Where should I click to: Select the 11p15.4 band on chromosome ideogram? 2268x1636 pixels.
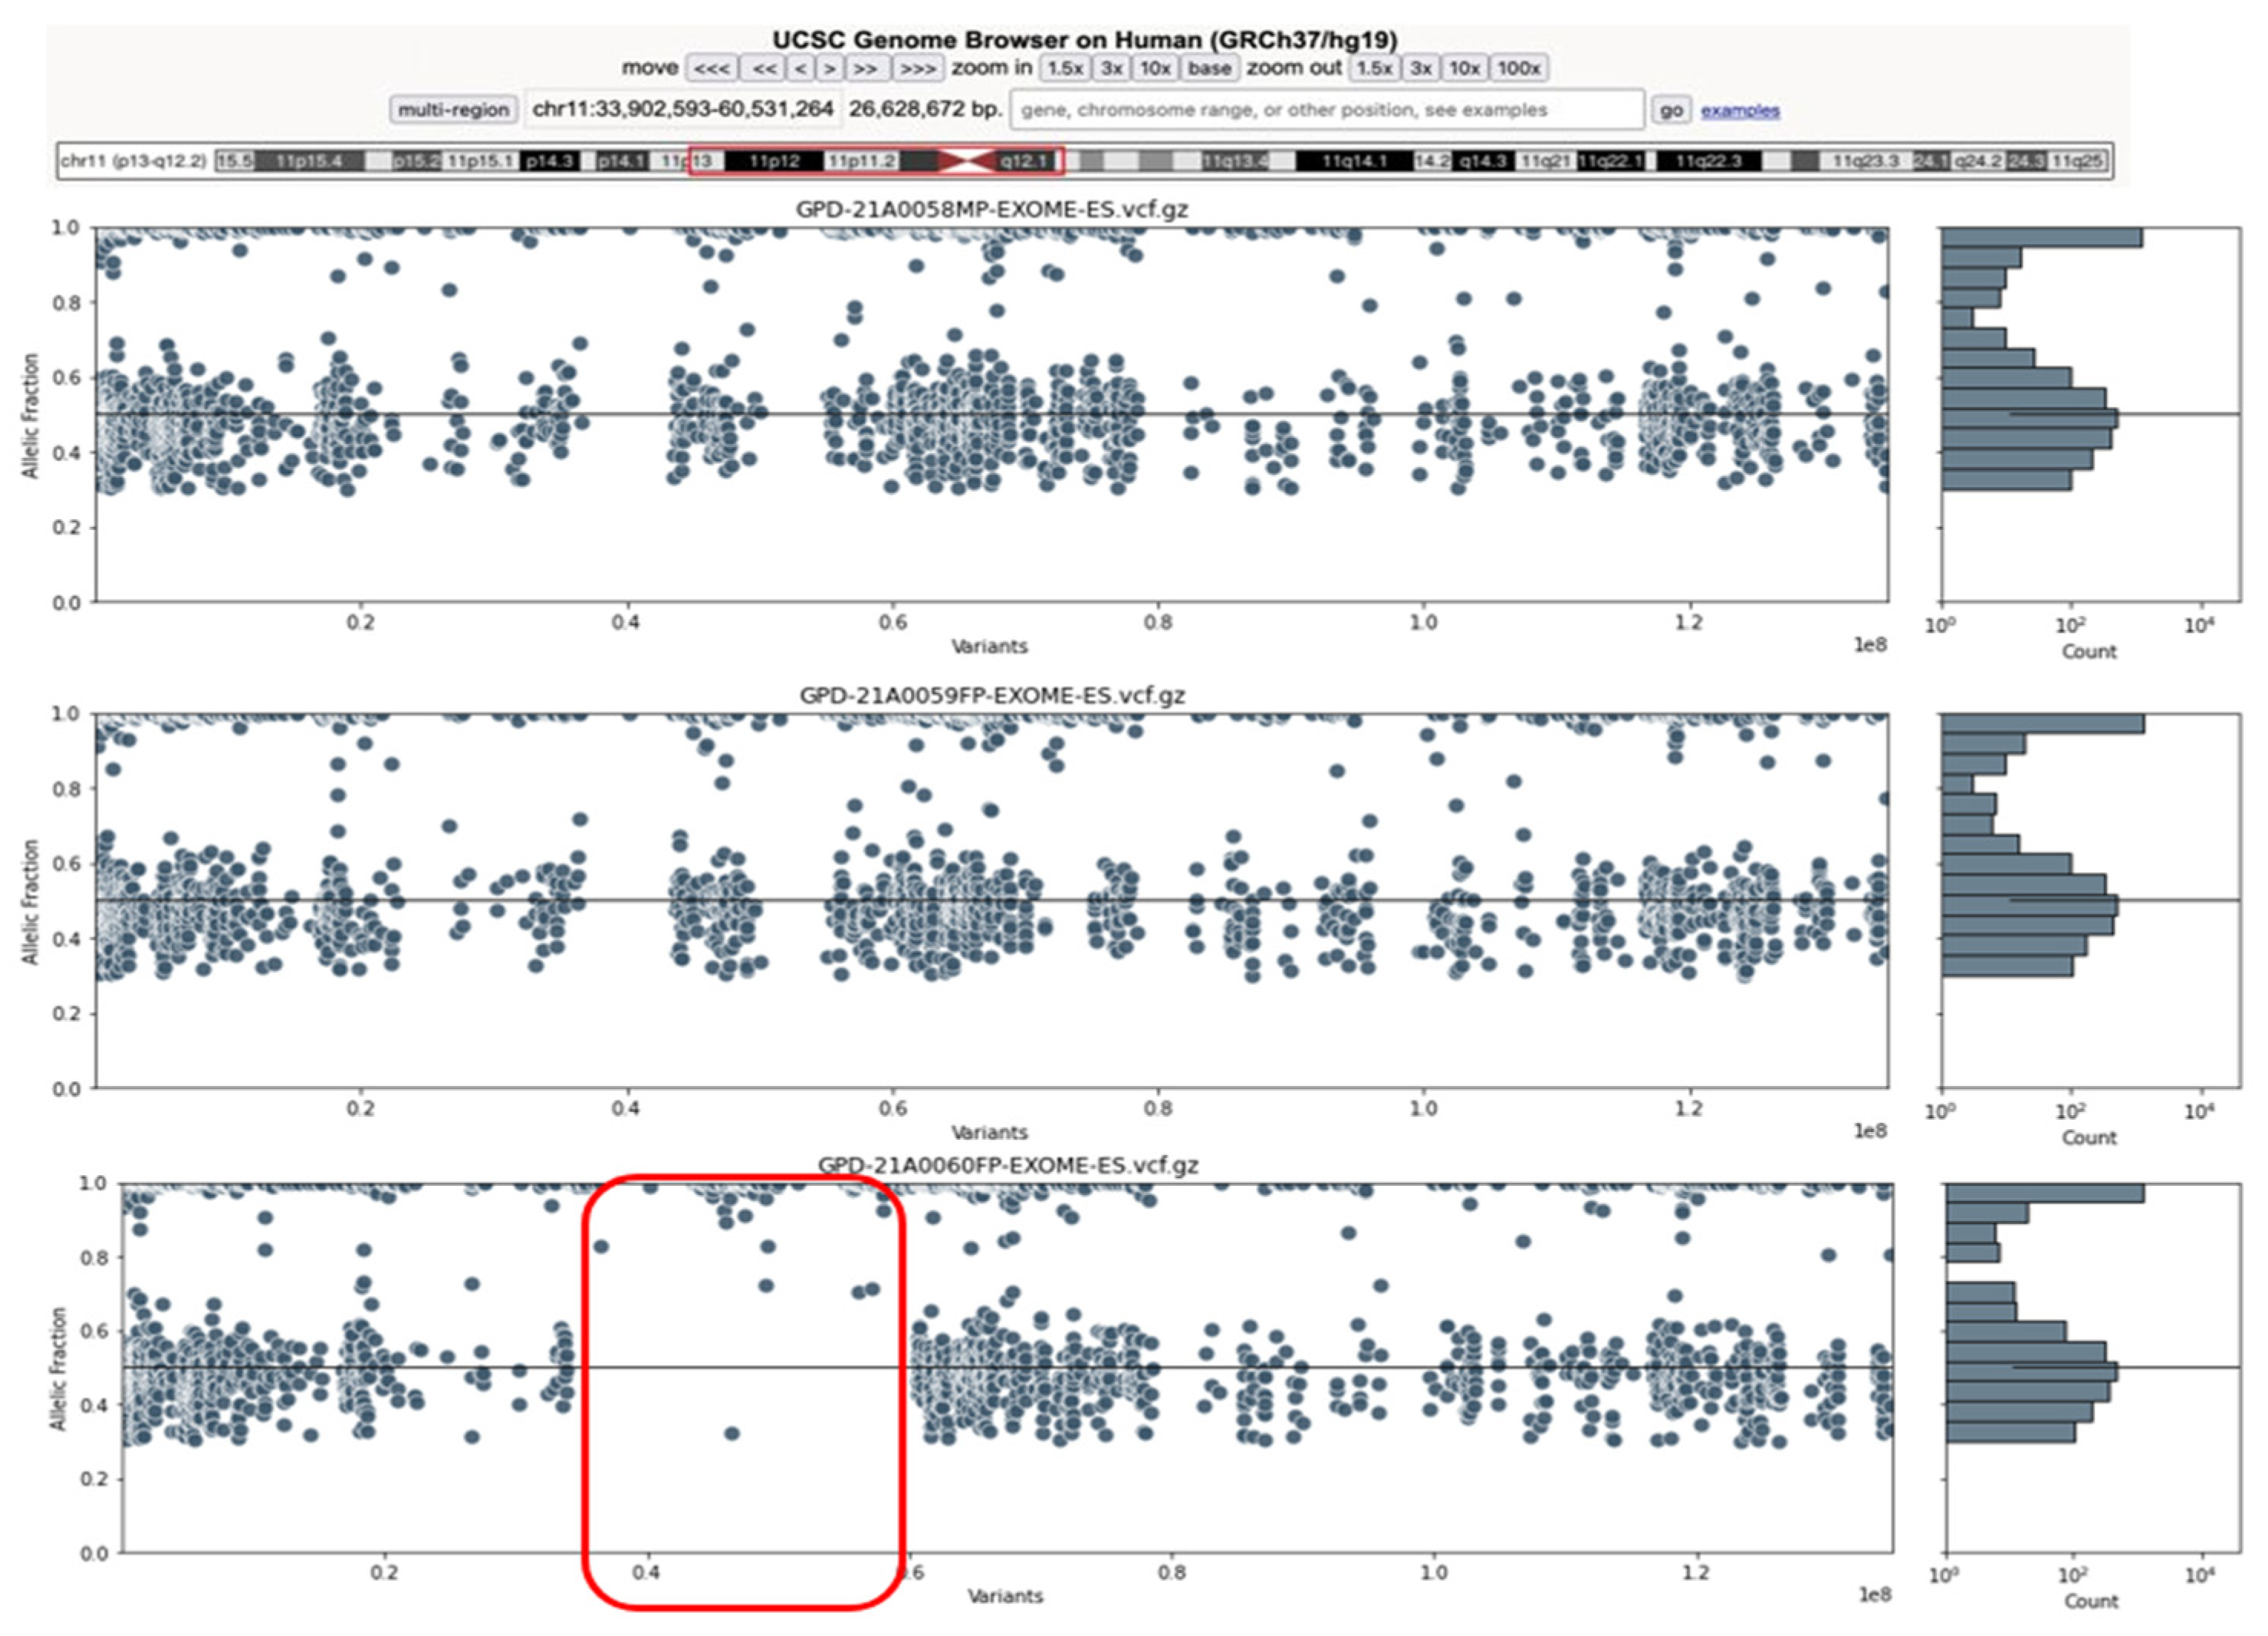308,161
